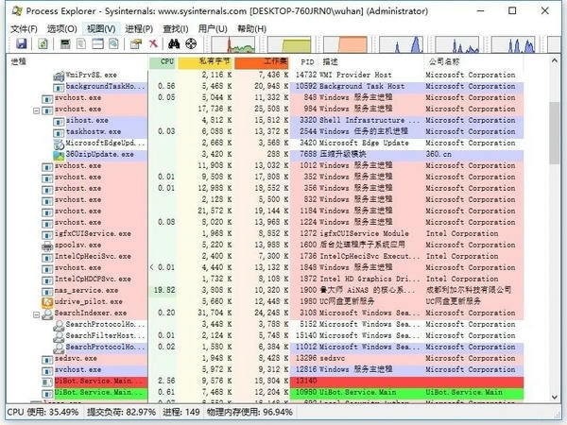Sort by the 进程 column header
The height and width of the screenshot is (425, 567).
77,61
